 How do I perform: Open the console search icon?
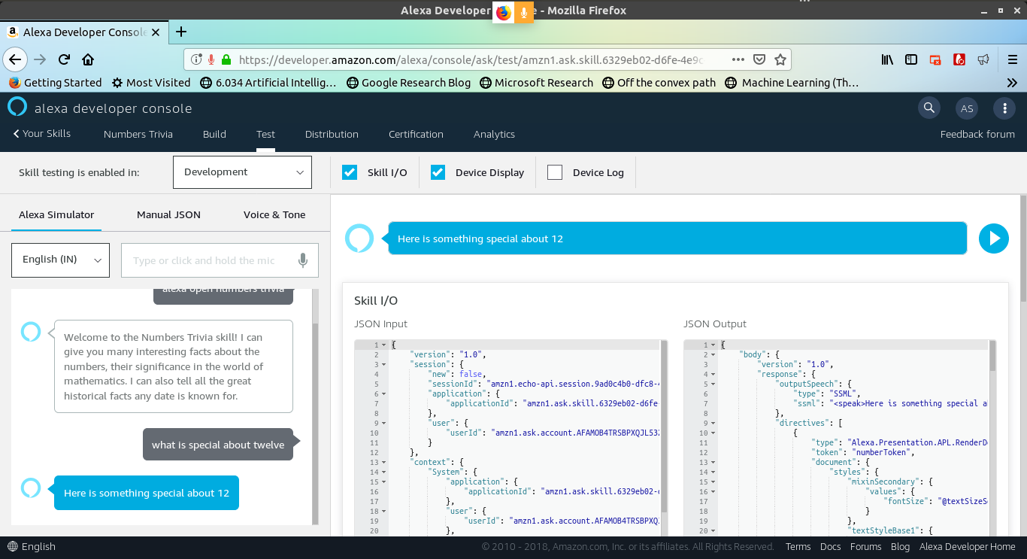click(929, 108)
